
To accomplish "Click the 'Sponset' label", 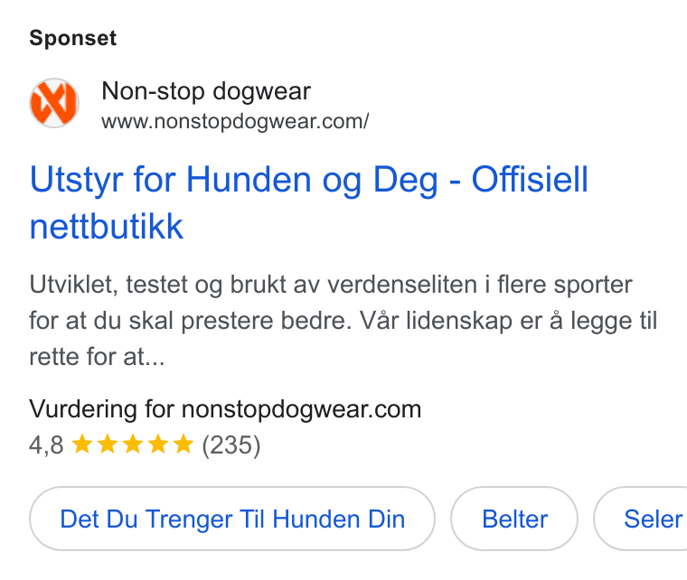I will (72, 38).
